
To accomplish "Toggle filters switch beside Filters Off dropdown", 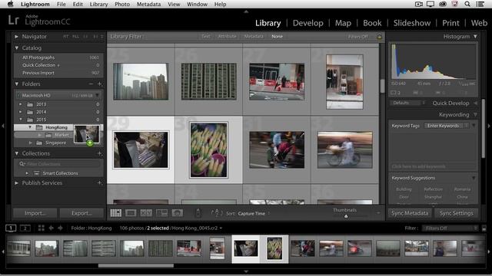I will 484,228.
